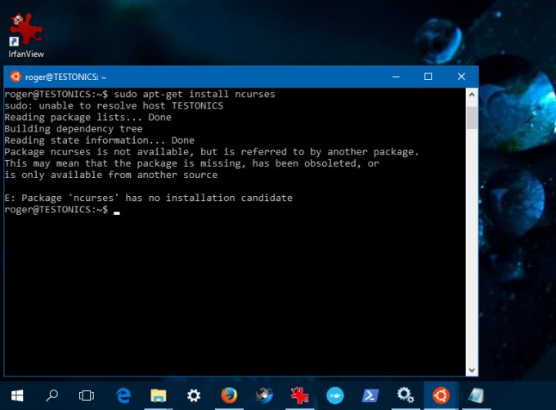Close the roger@TESTONICS terminal window
Viewport: 556px width, 410px height.
(461, 77)
